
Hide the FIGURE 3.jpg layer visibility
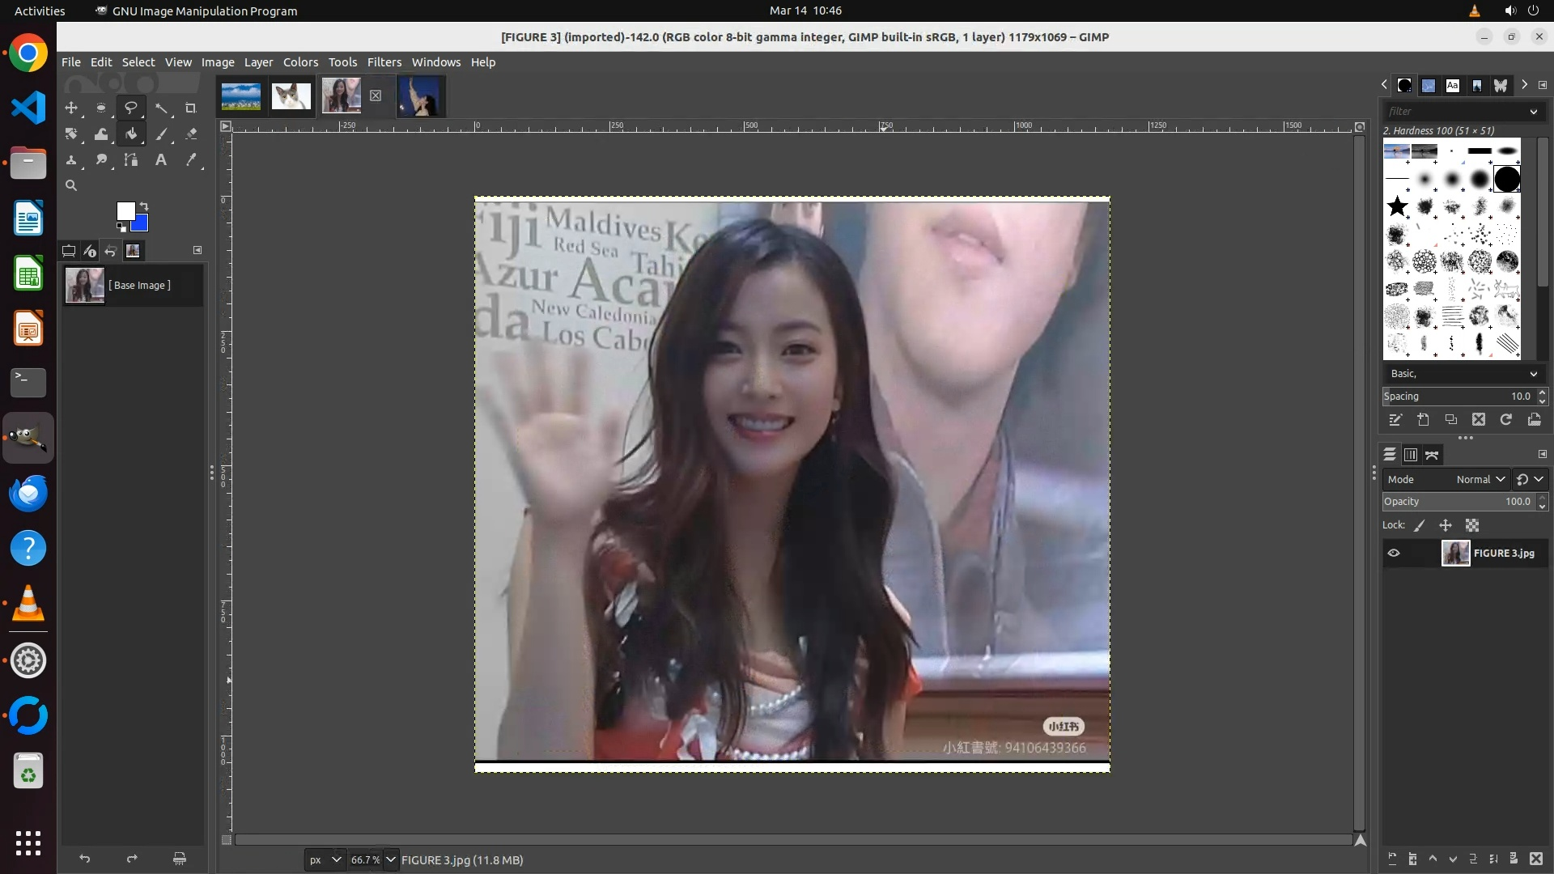click(1394, 554)
